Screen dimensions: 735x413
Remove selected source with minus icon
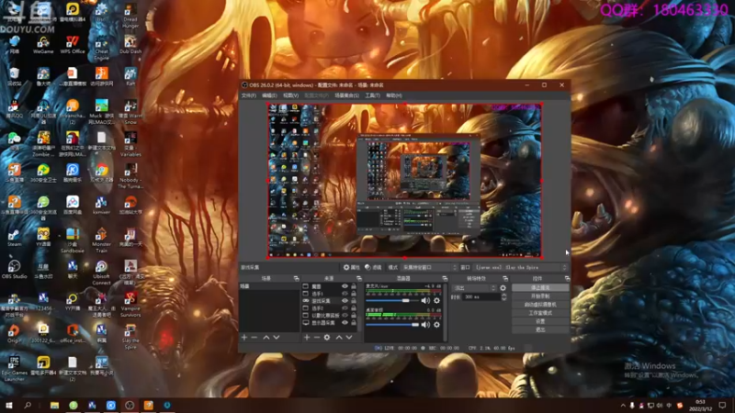317,337
